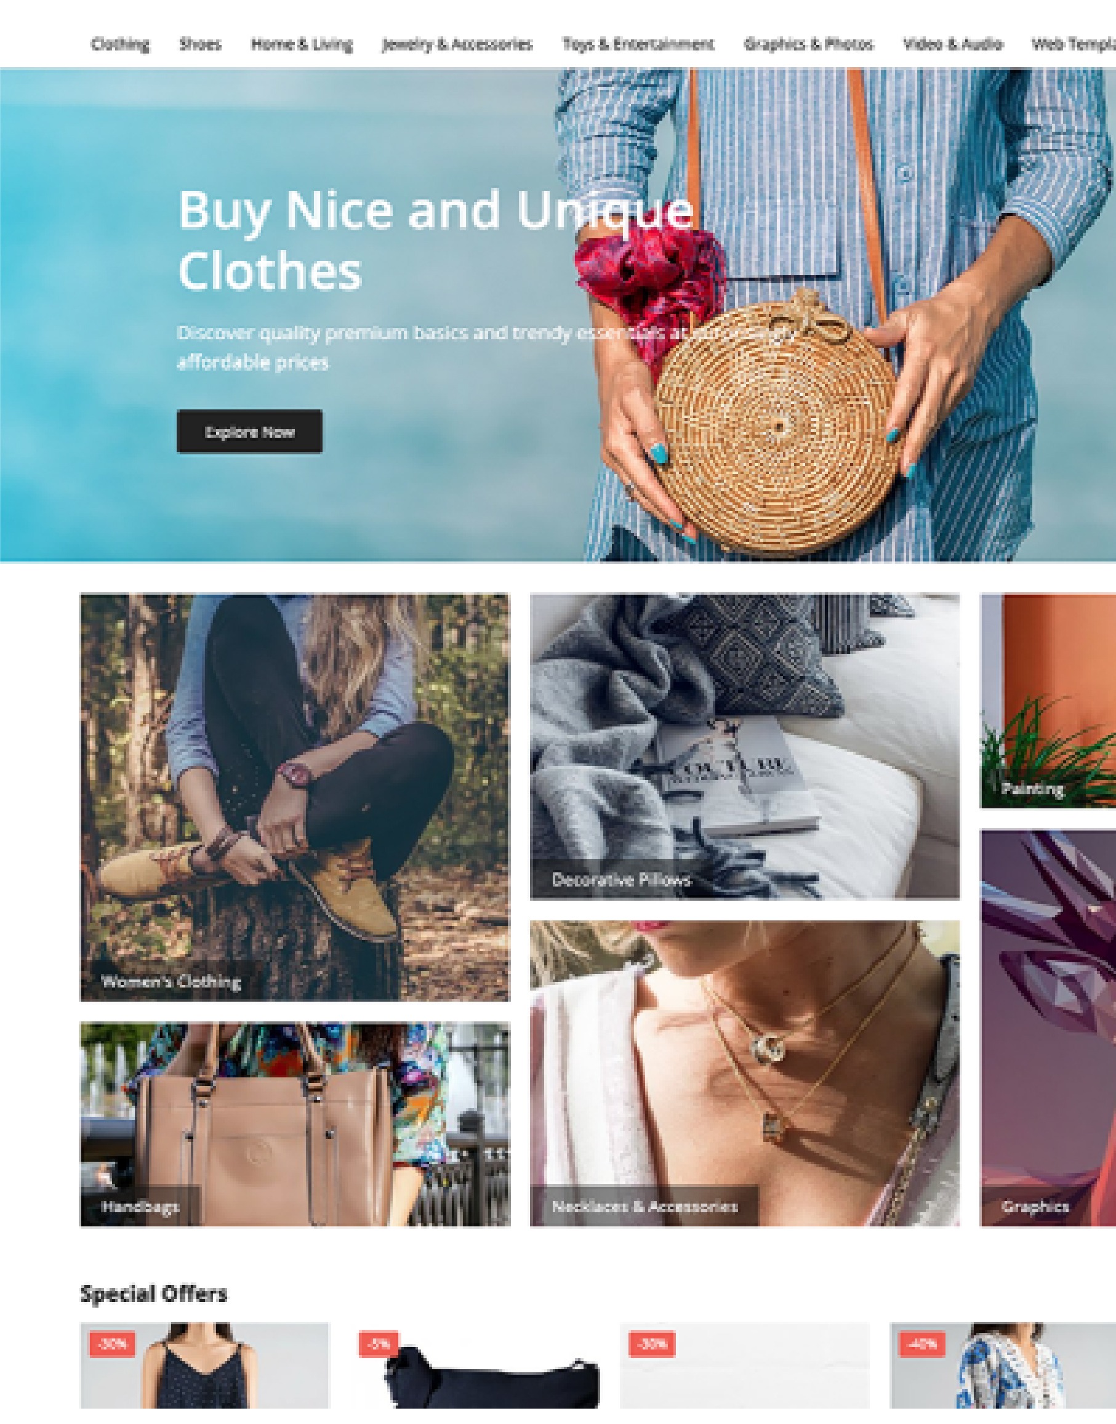Click the Women's Clothing label link

(171, 981)
